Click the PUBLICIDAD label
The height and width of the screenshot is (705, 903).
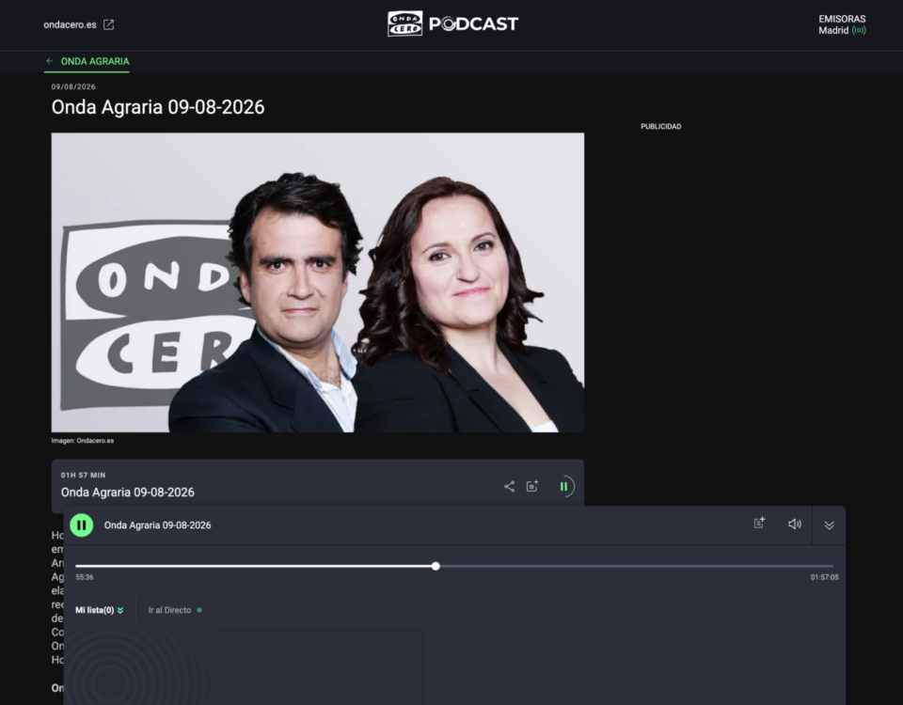pyautogui.click(x=661, y=127)
